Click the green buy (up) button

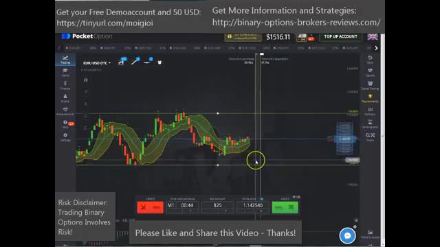pos(285,207)
